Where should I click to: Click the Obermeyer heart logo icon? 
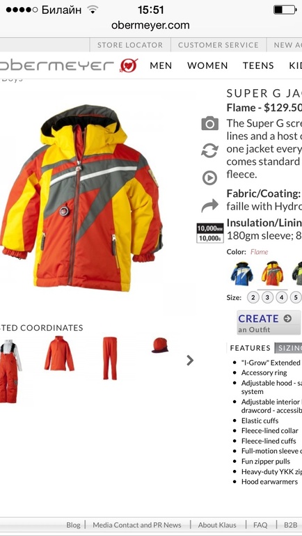pyautogui.click(x=129, y=65)
